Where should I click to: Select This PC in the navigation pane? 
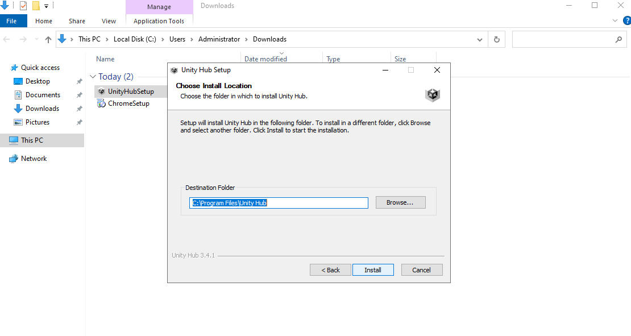[x=32, y=140]
